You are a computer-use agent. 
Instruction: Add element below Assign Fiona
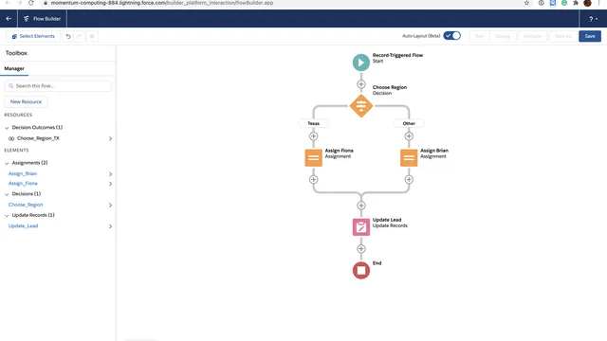coord(314,179)
